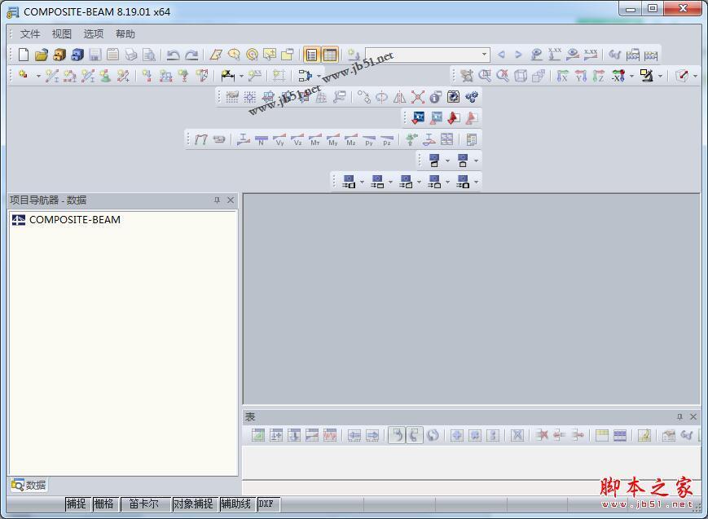Open the 文件 menu
The image size is (708, 519).
pyautogui.click(x=30, y=34)
